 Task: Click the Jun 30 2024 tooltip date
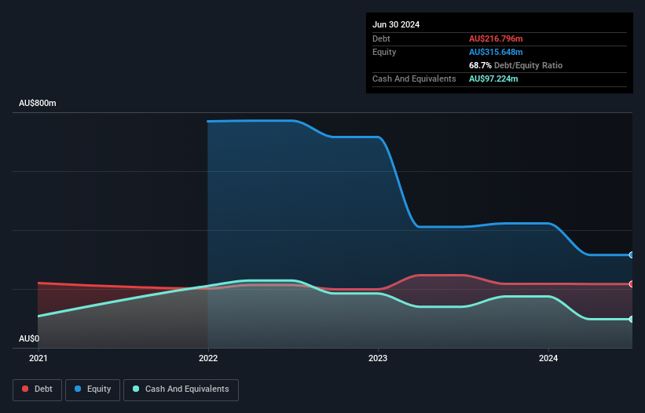click(x=396, y=24)
